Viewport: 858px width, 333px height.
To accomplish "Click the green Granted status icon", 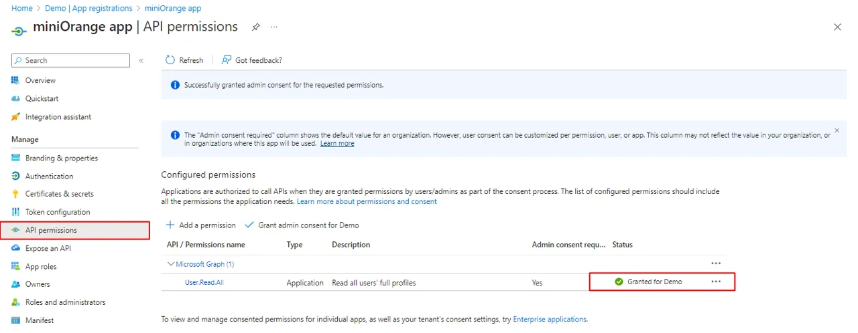I will point(619,282).
